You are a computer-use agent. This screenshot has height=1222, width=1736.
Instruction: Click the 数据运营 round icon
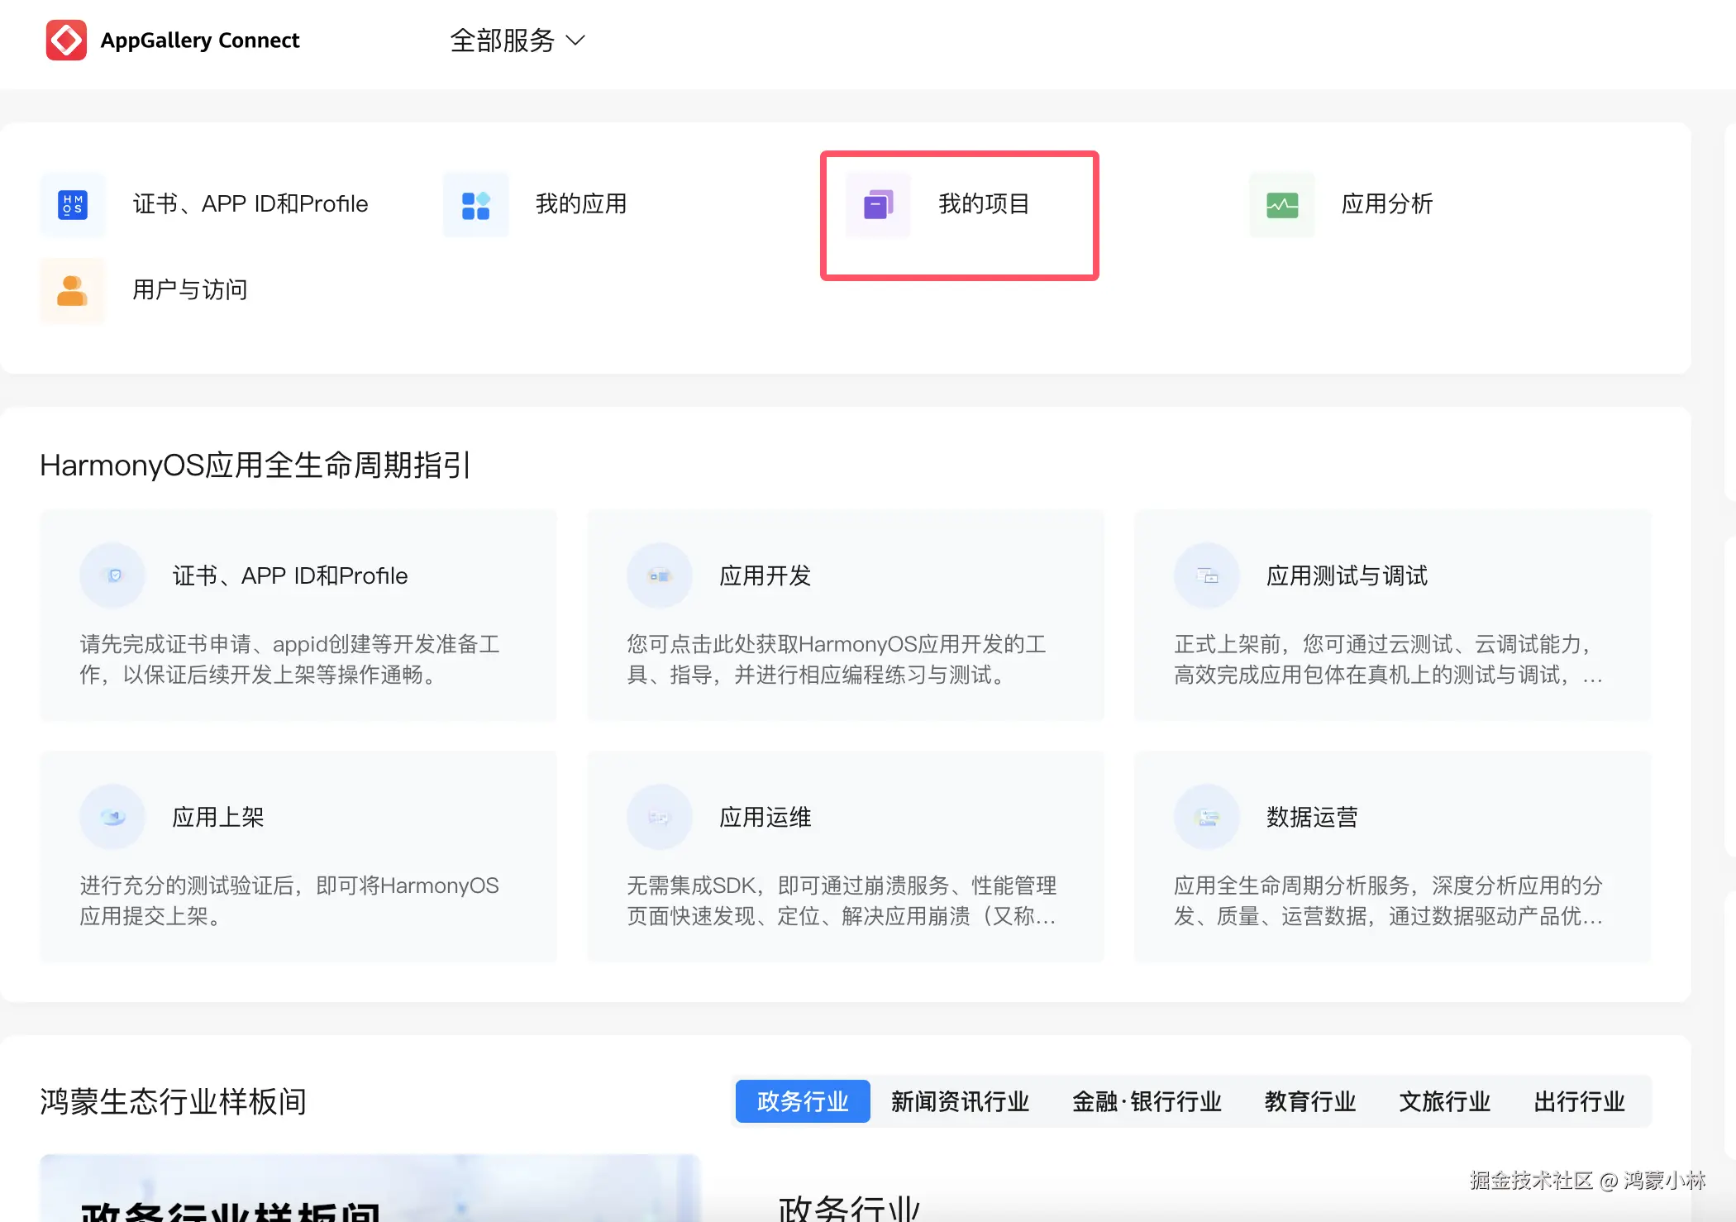1206,817
